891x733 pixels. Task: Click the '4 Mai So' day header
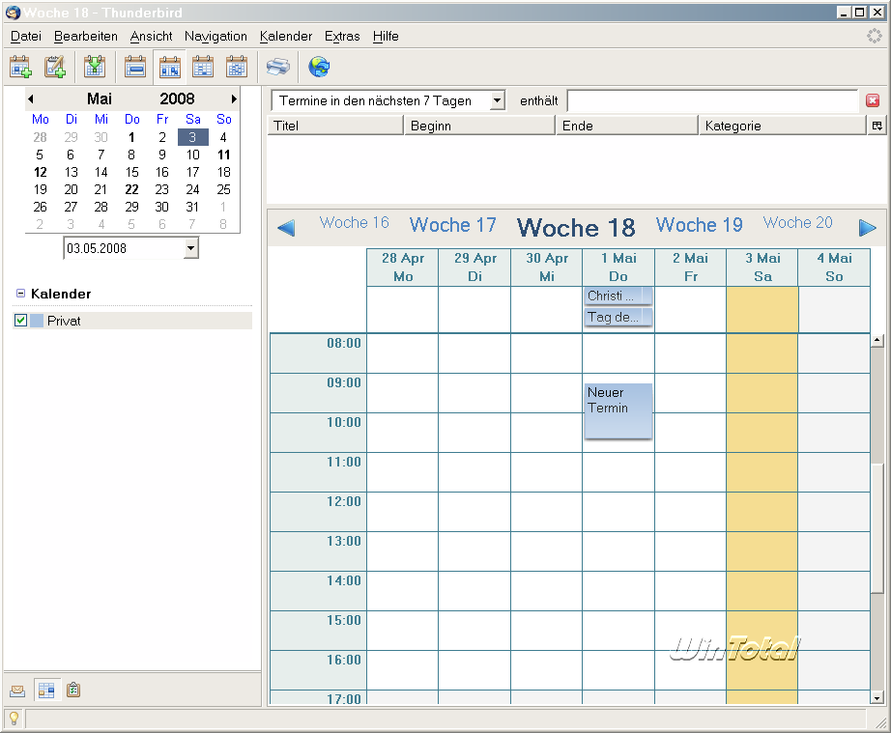click(x=834, y=267)
